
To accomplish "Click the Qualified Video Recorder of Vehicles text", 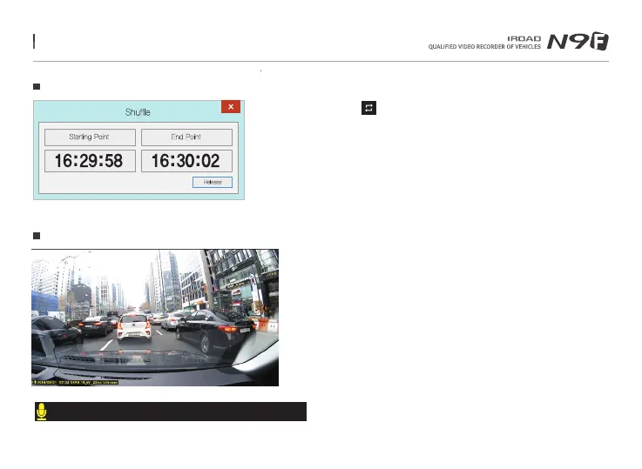I will coord(484,47).
